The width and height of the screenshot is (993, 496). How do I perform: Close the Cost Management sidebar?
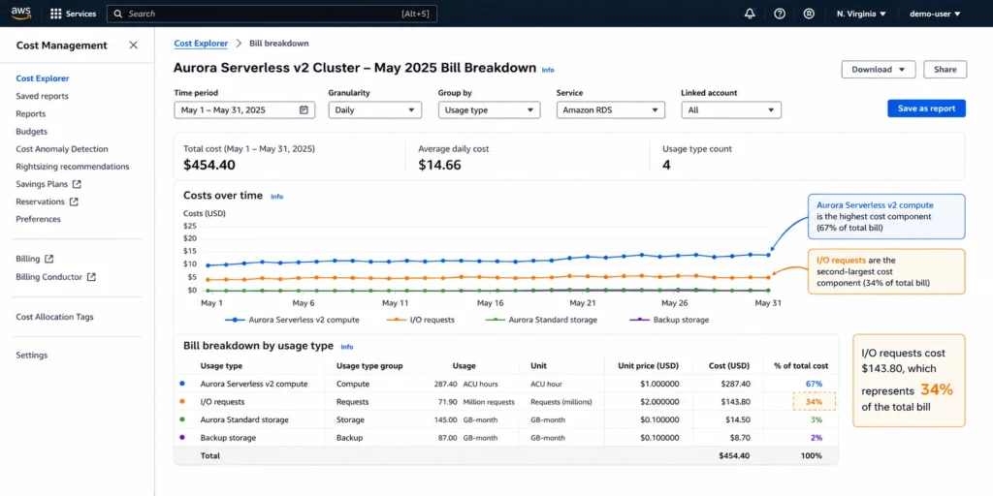133,45
